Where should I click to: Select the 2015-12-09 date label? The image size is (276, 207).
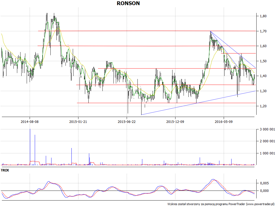click(175, 122)
